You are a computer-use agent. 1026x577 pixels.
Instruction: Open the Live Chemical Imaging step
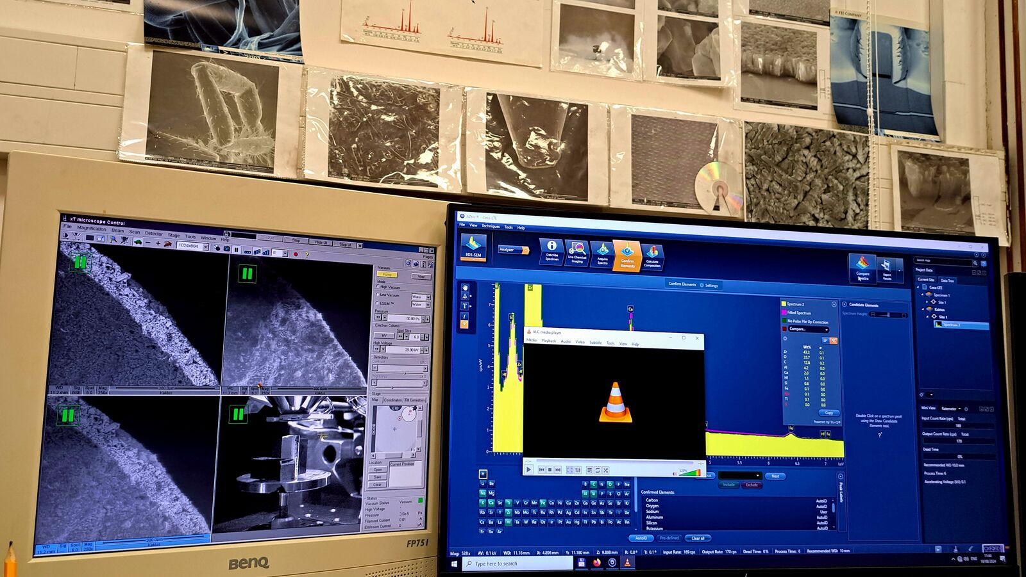click(576, 253)
